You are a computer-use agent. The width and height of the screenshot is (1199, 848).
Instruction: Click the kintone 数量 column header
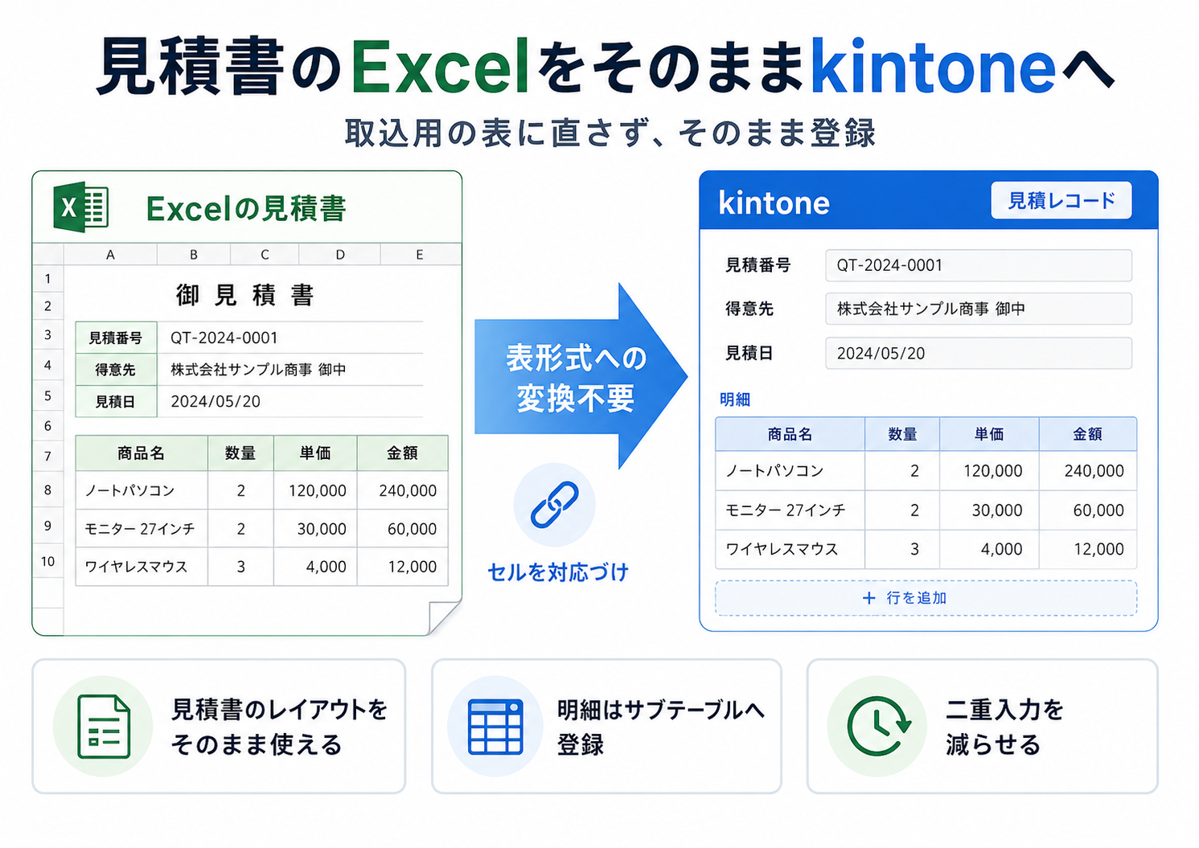click(x=902, y=434)
